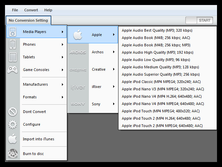The height and width of the screenshot is (167, 222).
Task: Pick Apple iPod Nano V4 MPEG4 preset
Action: tap(167, 104)
